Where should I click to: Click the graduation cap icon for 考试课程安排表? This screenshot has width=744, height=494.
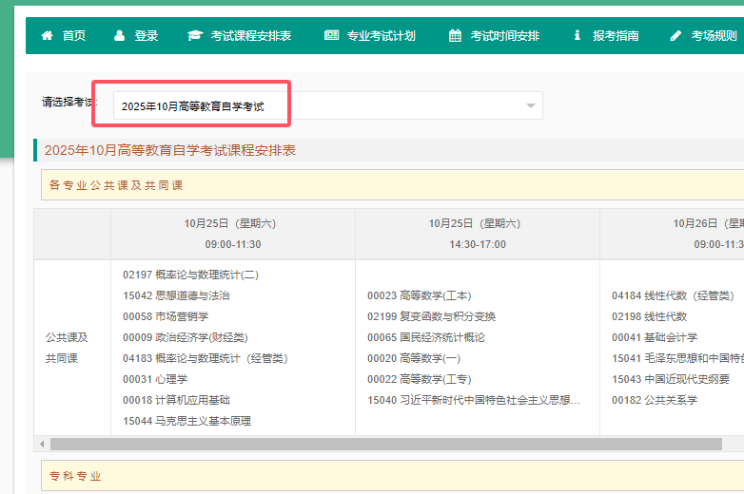[195, 36]
